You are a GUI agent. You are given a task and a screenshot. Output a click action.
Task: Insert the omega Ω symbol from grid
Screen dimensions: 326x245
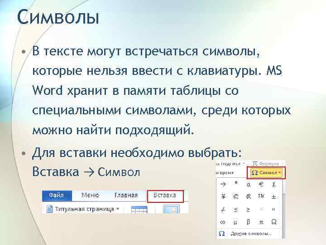[x=274, y=222]
